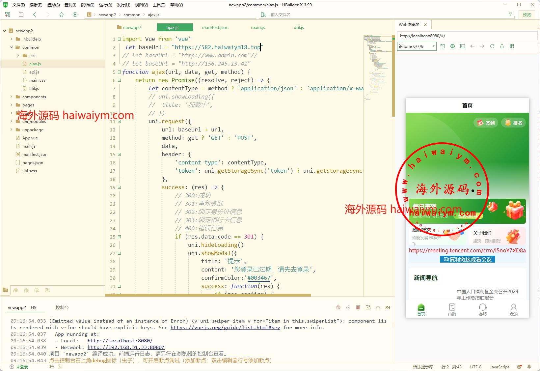The image size is (540, 371).
Task: Open browser settings gear in Web preview
Action: [x=452, y=46]
